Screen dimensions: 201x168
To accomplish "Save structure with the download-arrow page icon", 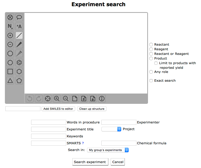I will point(93,99).
